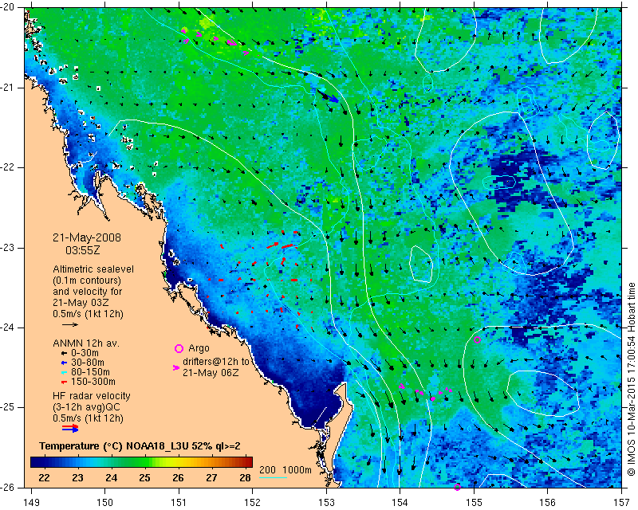Click the '21-May 06Z' drifter time text
638x510 pixels.
[x=211, y=372]
